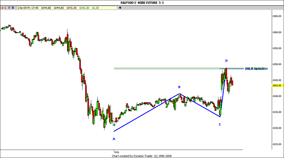Select the date 2-lis-09 Pn 17:40 readout
284x158 pixels.
28,8
